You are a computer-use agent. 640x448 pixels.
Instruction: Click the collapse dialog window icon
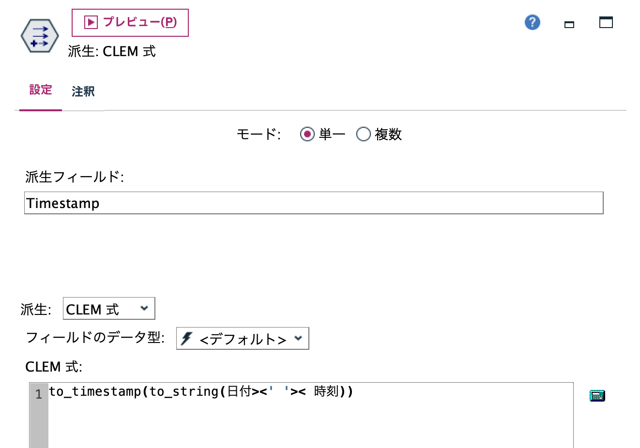point(569,23)
